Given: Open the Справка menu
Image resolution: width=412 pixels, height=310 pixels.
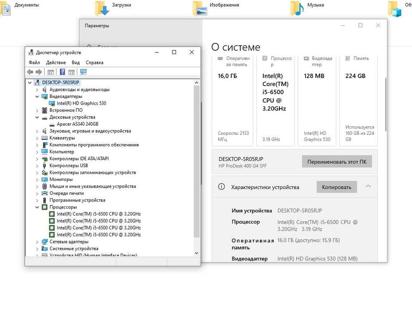Looking at the screenshot, I should tap(94, 63).
